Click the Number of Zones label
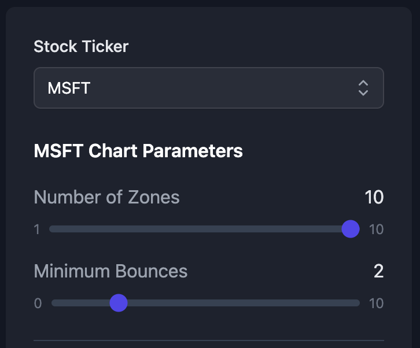This screenshot has height=348, width=420. coord(106,197)
